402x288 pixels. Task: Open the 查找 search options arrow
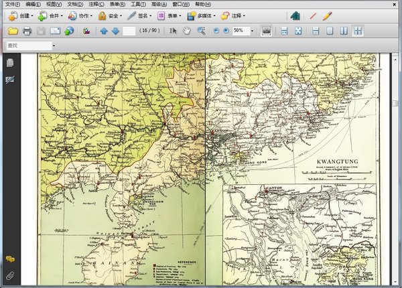click(54, 46)
